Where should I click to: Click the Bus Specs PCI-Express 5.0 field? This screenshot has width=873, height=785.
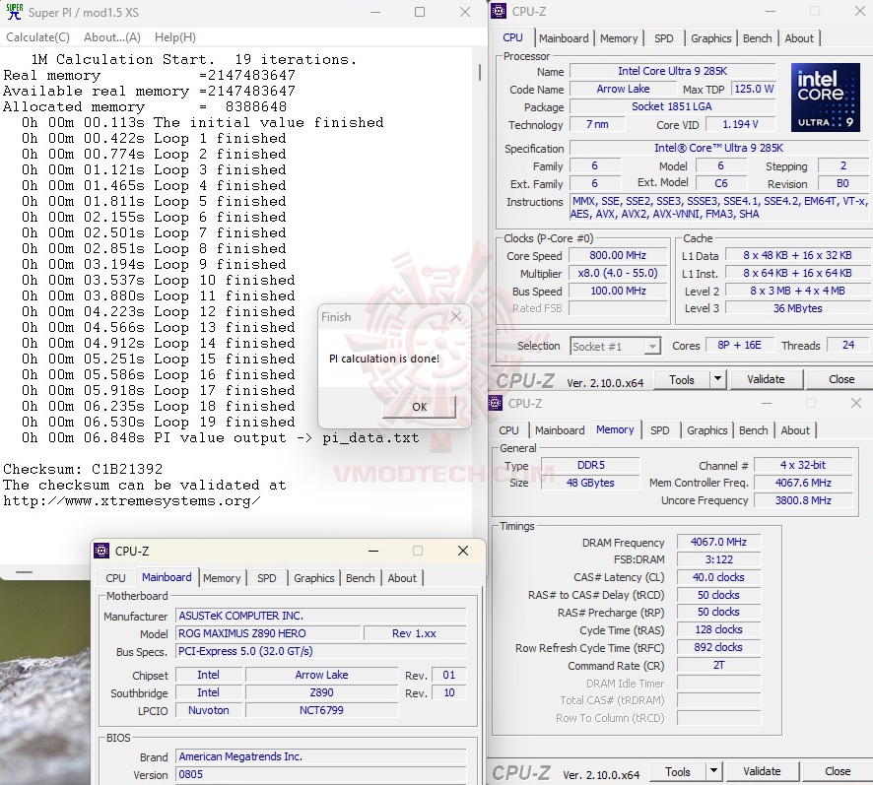(x=320, y=651)
